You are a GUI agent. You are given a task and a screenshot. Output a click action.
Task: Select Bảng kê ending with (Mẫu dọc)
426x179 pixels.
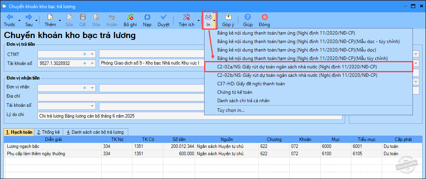click(x=297, y=50)
